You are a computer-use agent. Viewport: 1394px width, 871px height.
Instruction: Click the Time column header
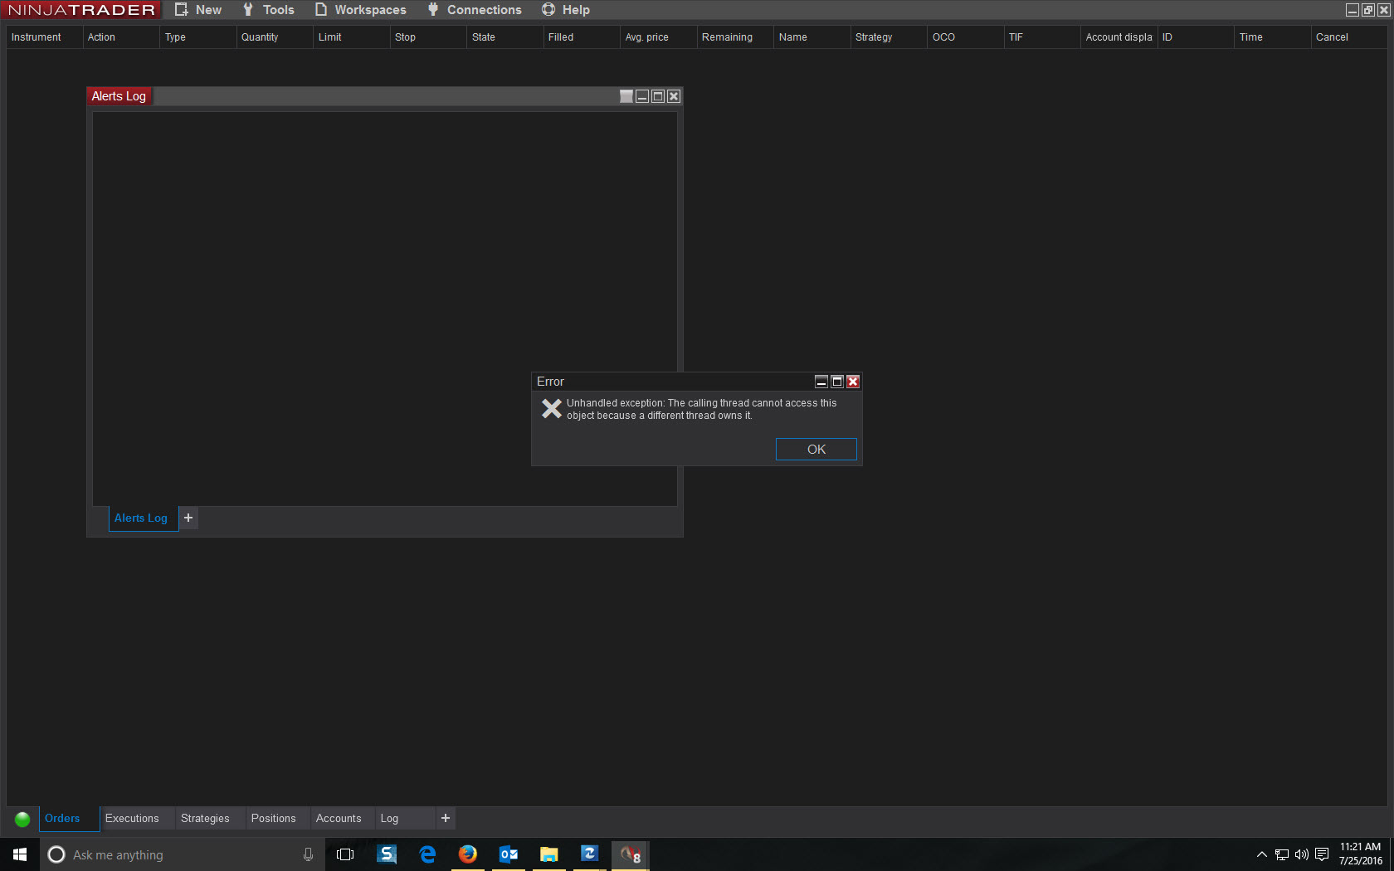pos(1272,37)
